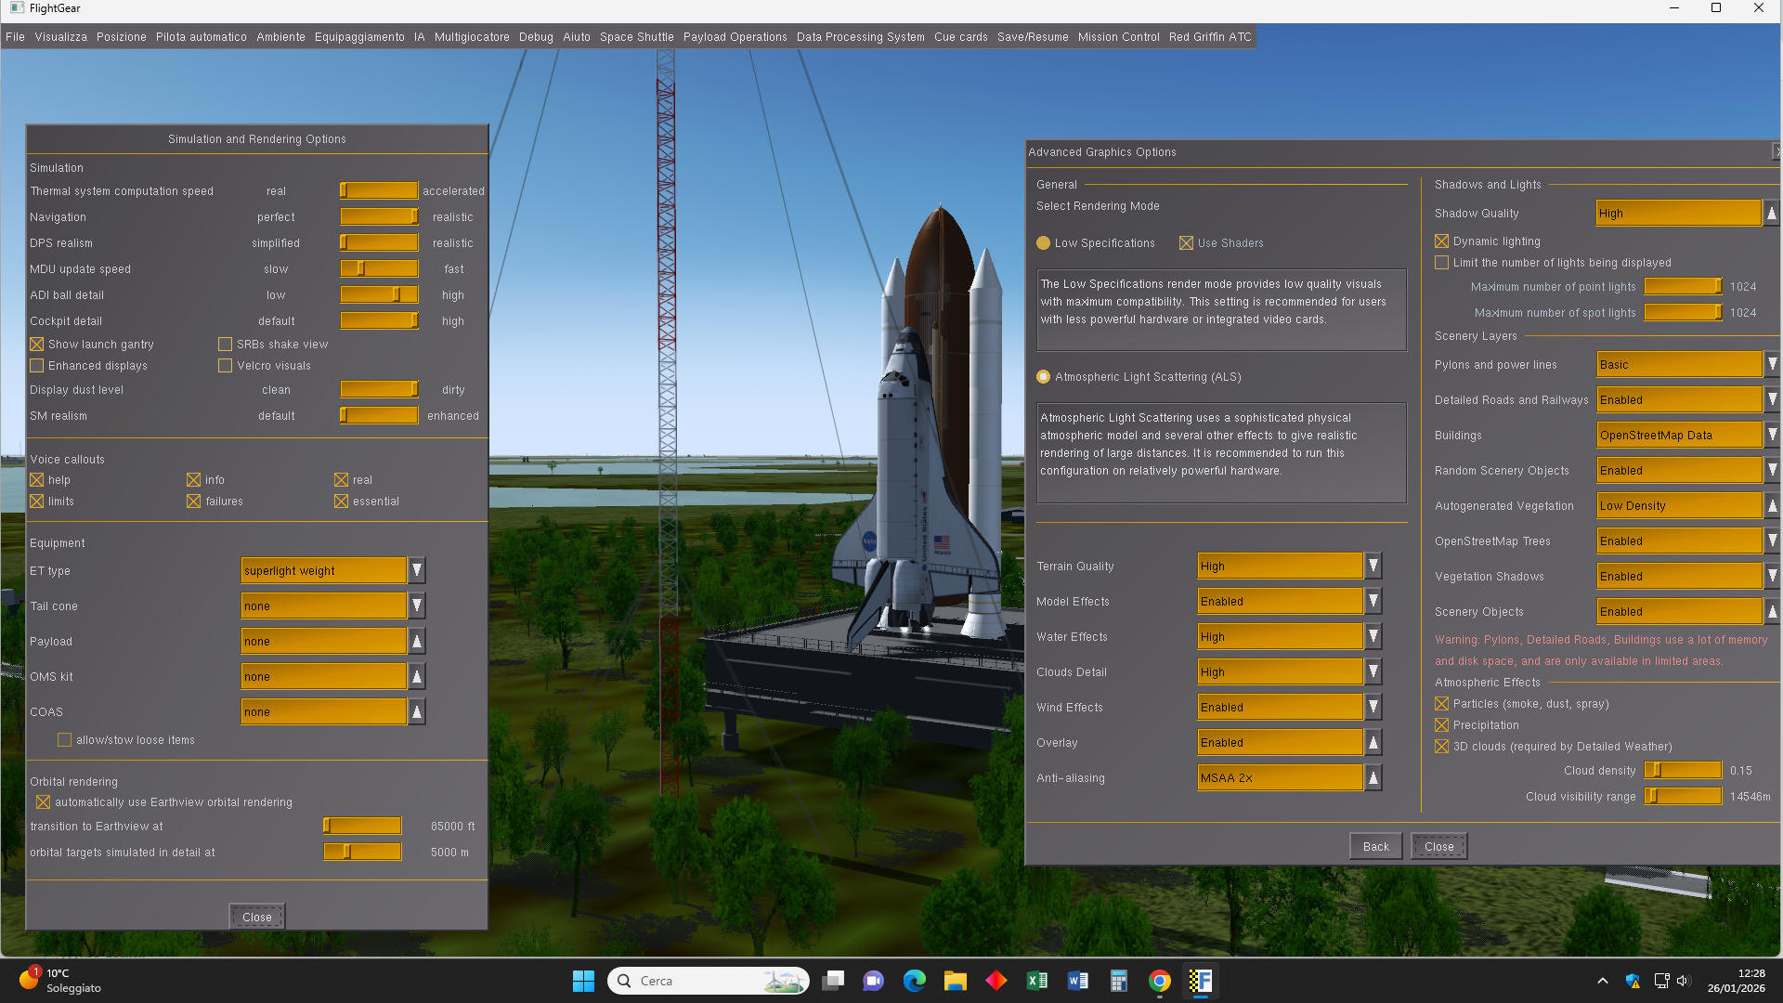Open Google Chrome from the taskbar

(1159, 981)
